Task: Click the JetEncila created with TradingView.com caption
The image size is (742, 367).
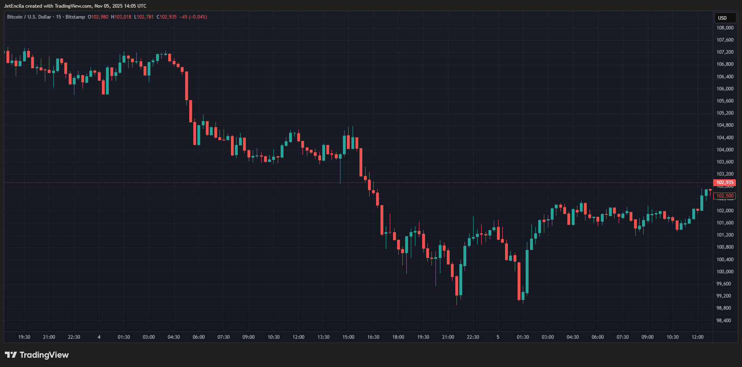Action: coord(75,6)
